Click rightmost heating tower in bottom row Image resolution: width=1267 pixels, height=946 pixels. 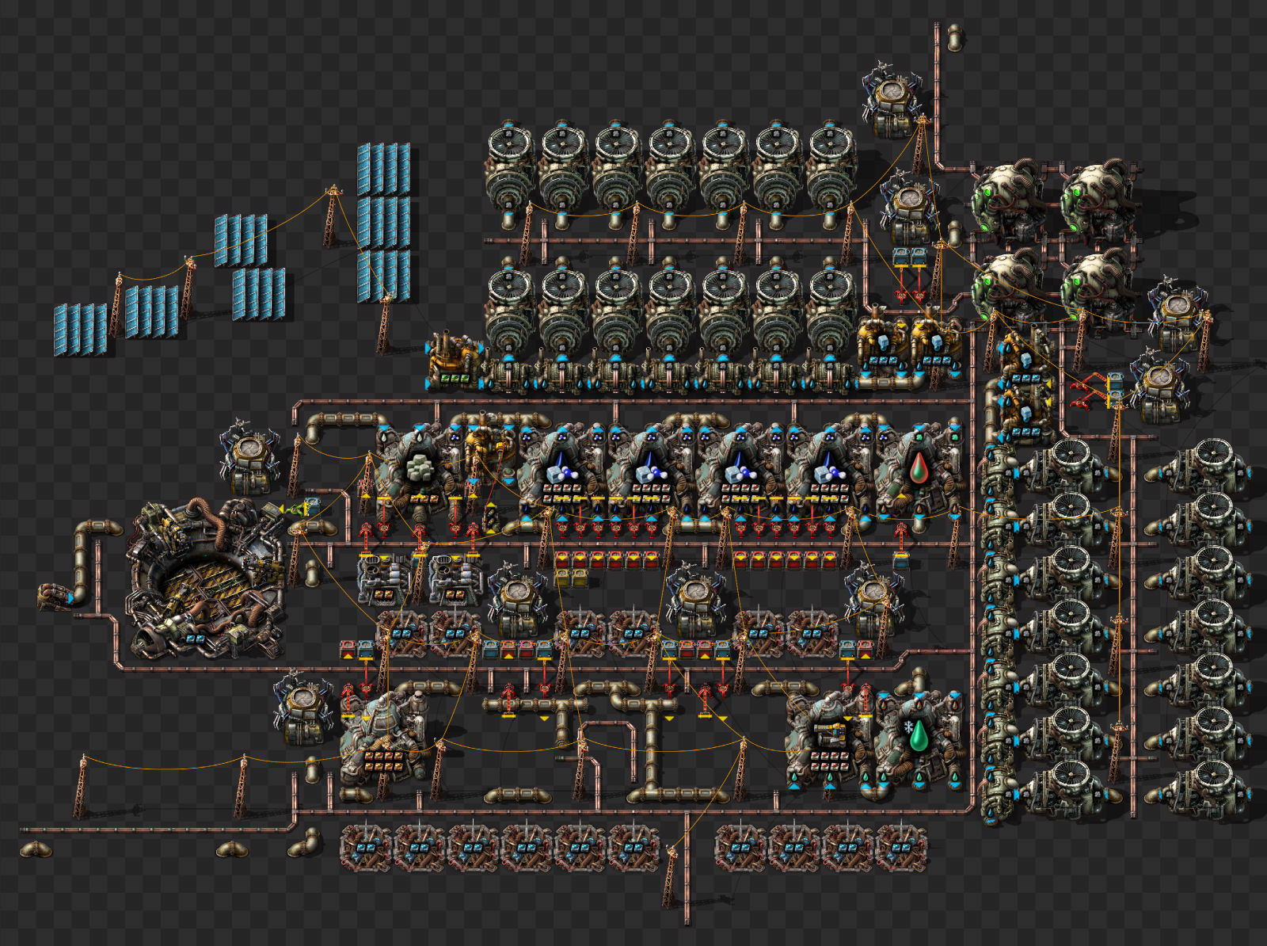pyautogui.click(x=903, y=849)
